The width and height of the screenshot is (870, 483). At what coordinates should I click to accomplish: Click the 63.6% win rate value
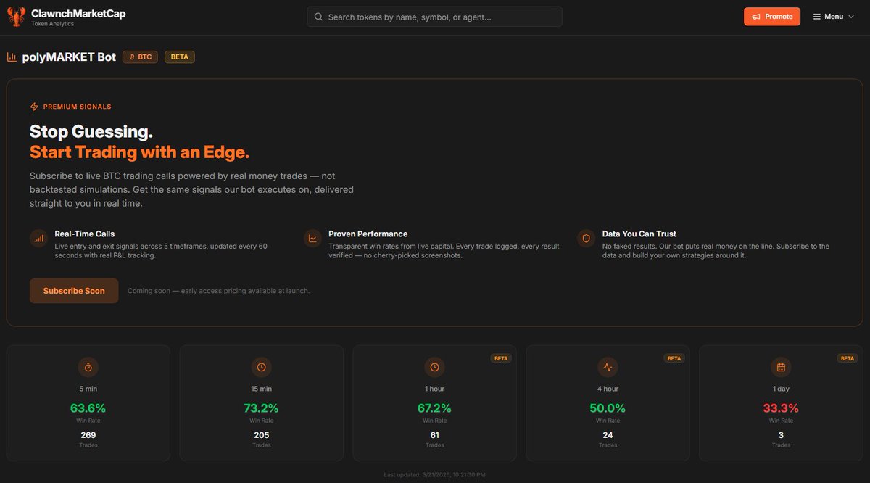pyautogui.click(x=88, y=408)
